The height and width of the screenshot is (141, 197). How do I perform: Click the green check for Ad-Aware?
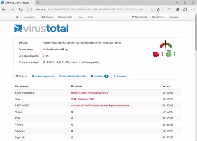point(72,131)
